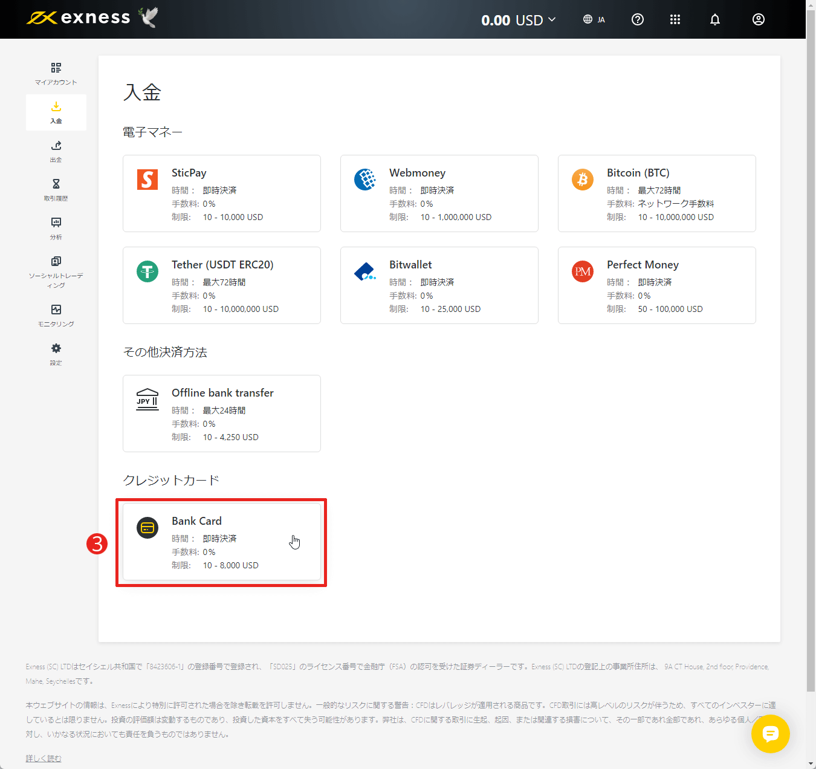Open 設定 settings gear in sidebar
This screenshot has width=816, height=769.
click(56, 354)
